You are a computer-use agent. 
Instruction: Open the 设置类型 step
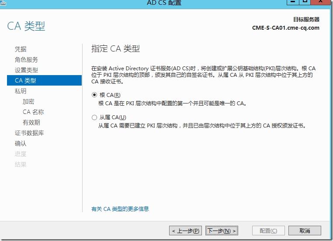[26, 70]
